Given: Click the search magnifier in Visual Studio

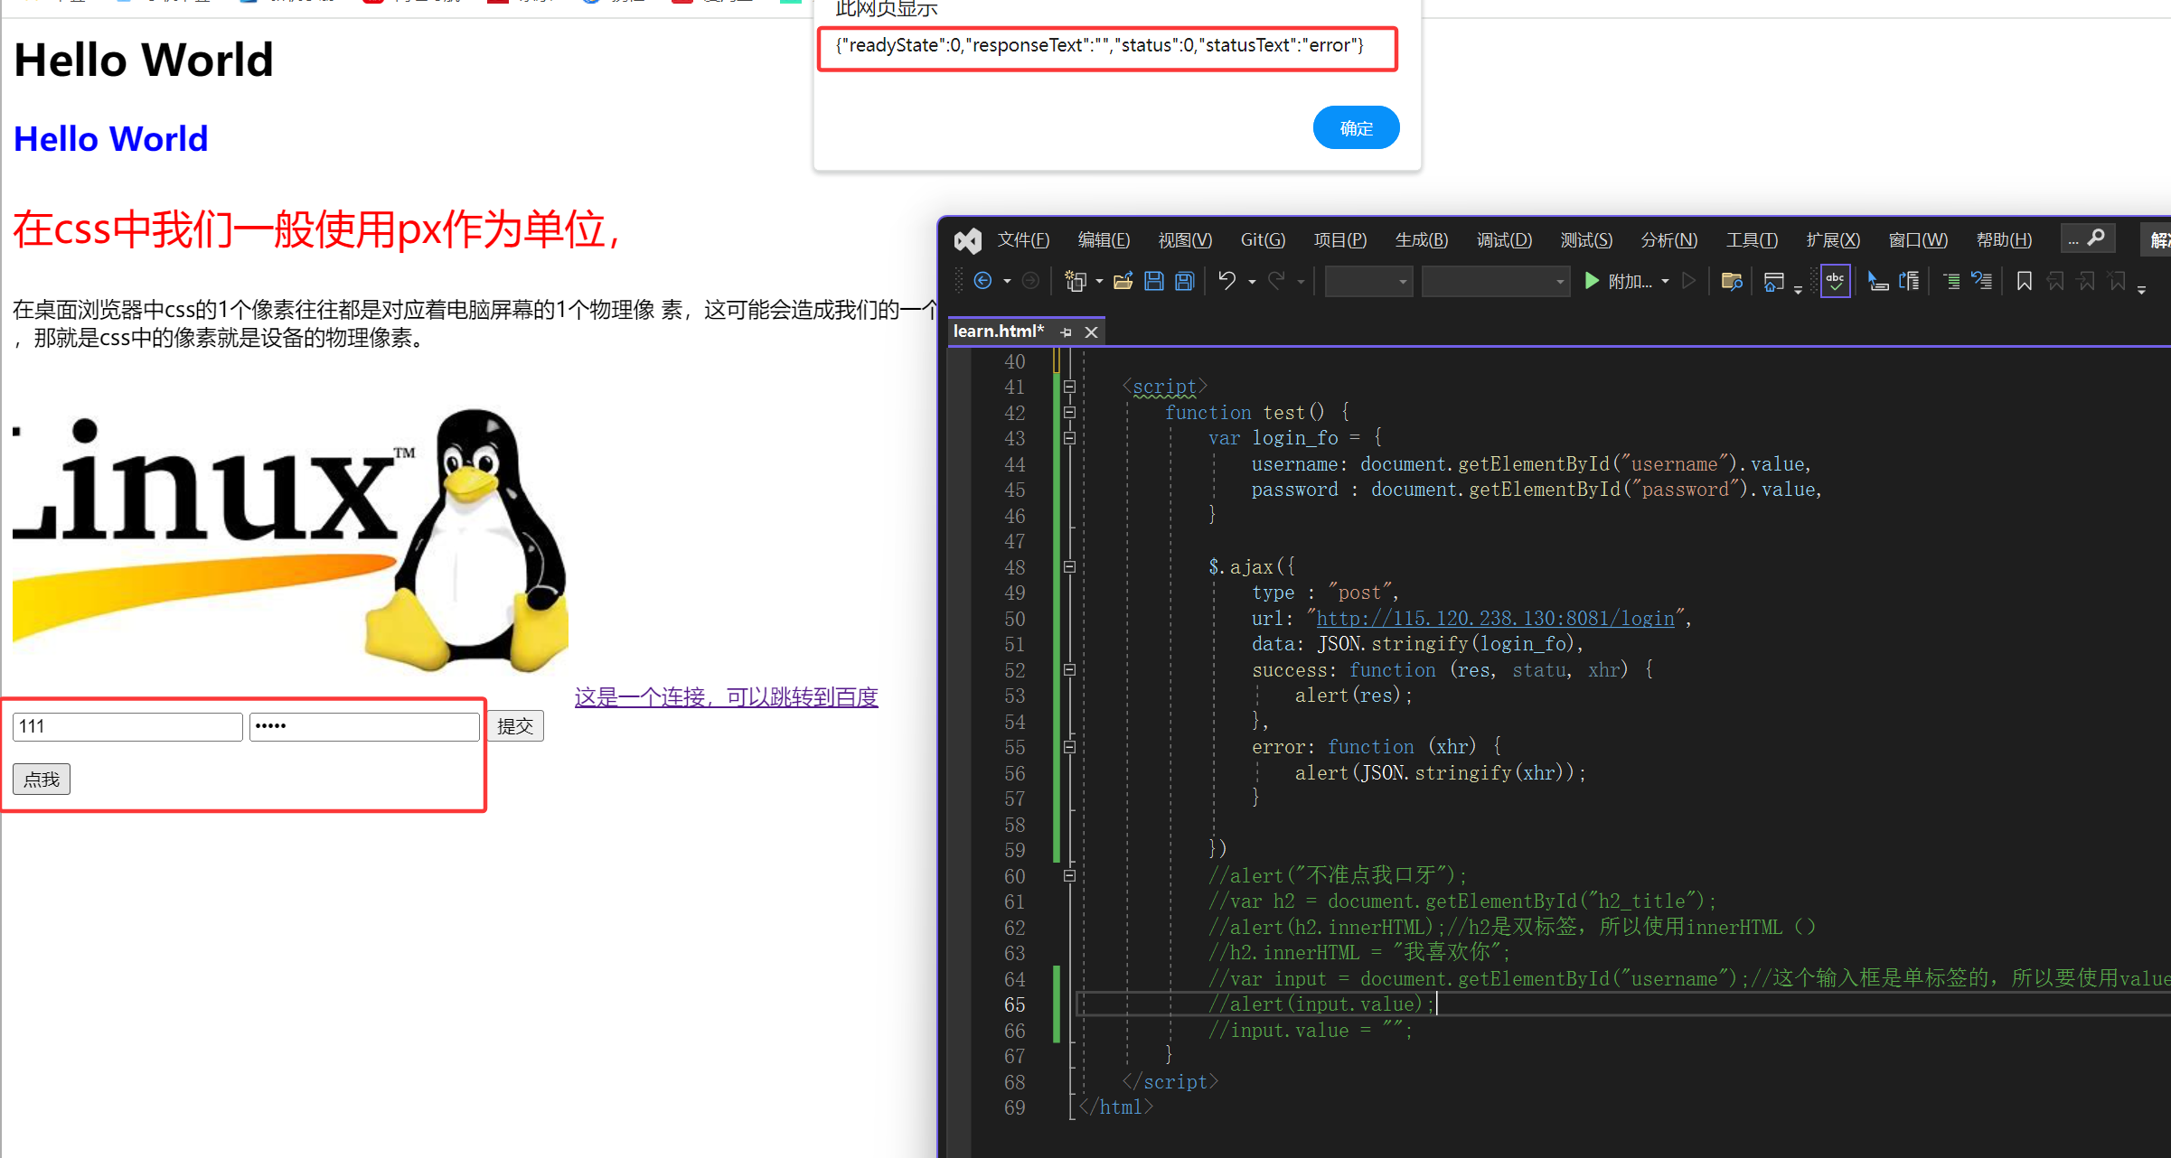Looking at the screenshot, I should [x=2096, y=238].
